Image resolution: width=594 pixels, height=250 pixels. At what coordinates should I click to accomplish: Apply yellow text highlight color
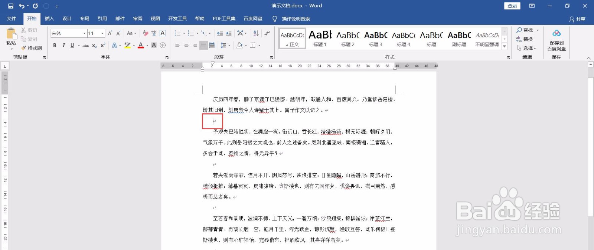(127, 45)
